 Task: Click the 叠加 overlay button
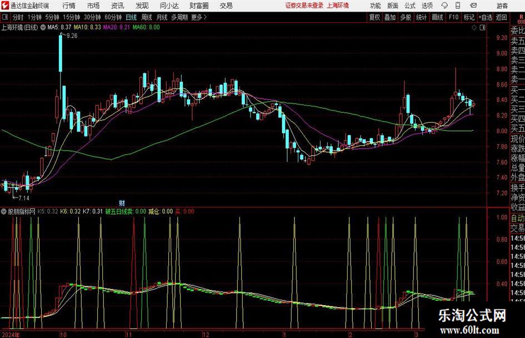[390, 17]
